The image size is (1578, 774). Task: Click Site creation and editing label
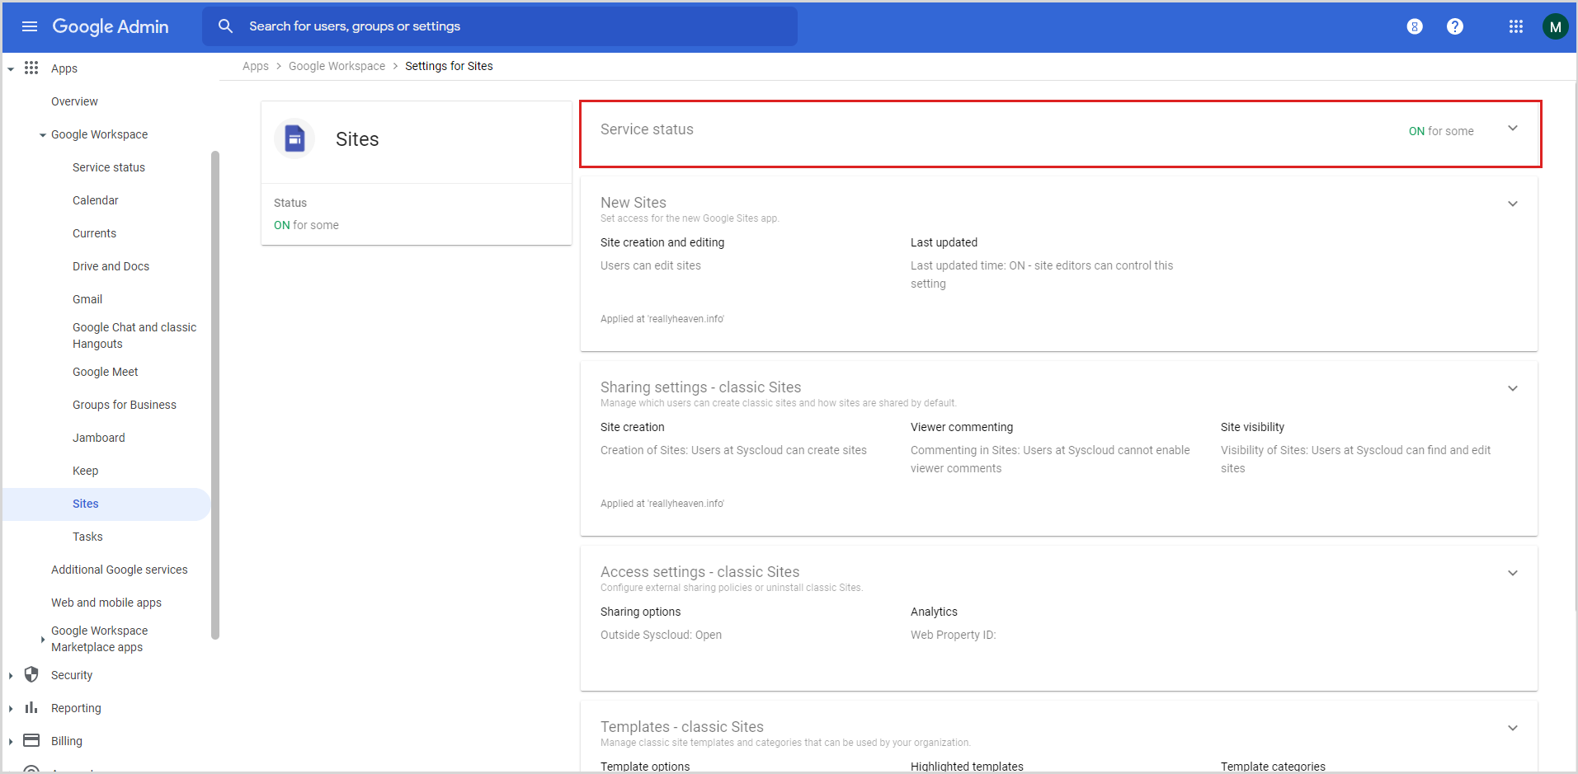coord(662,242)
